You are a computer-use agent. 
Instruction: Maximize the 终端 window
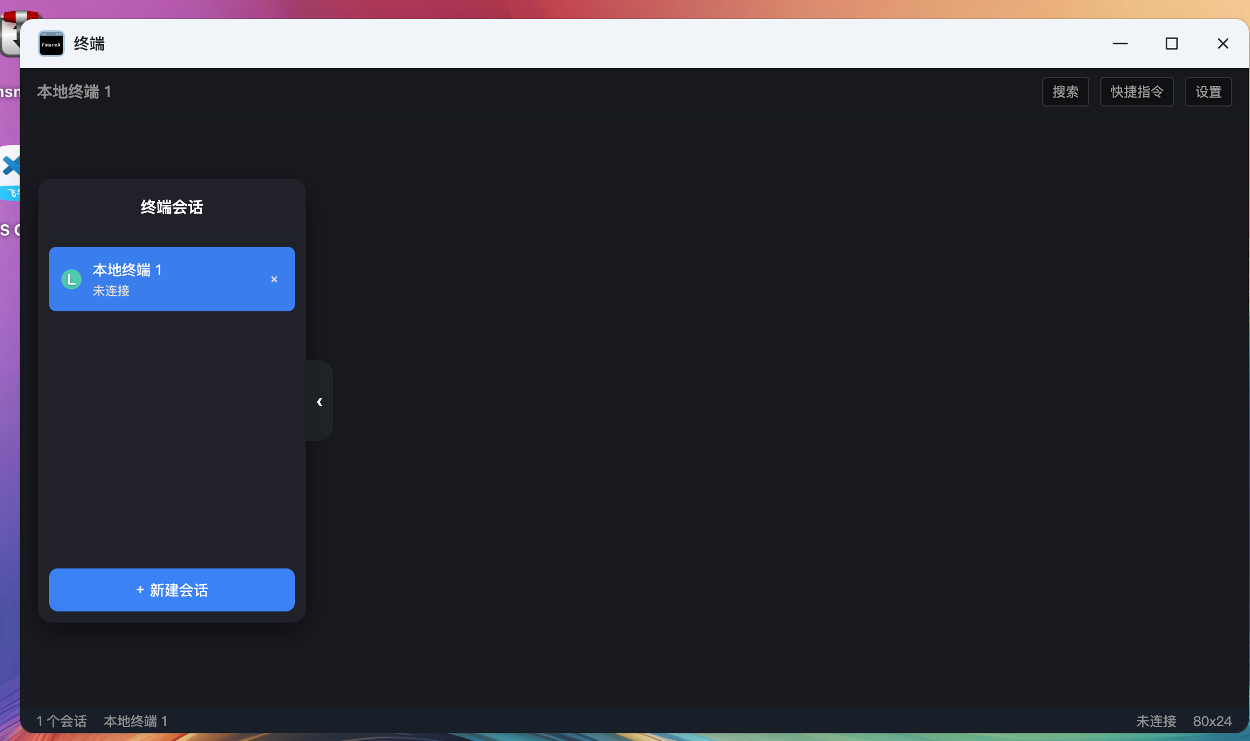pos(1172,44)
